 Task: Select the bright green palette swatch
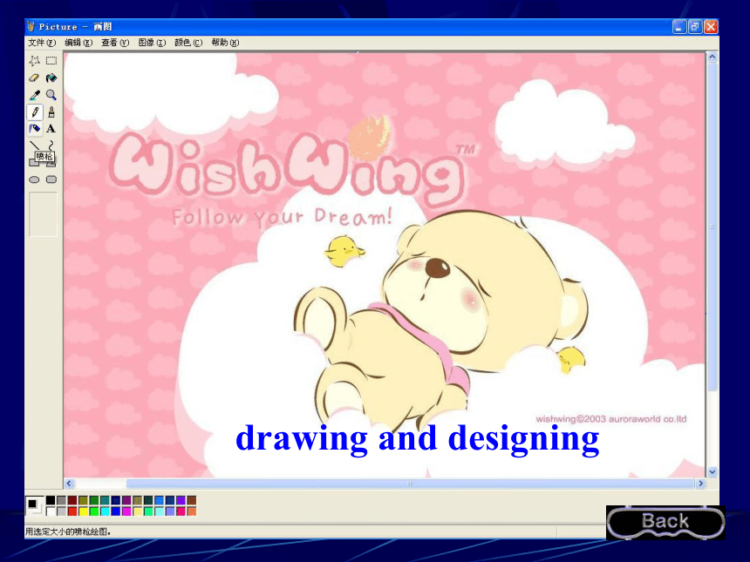coord(94,511)
